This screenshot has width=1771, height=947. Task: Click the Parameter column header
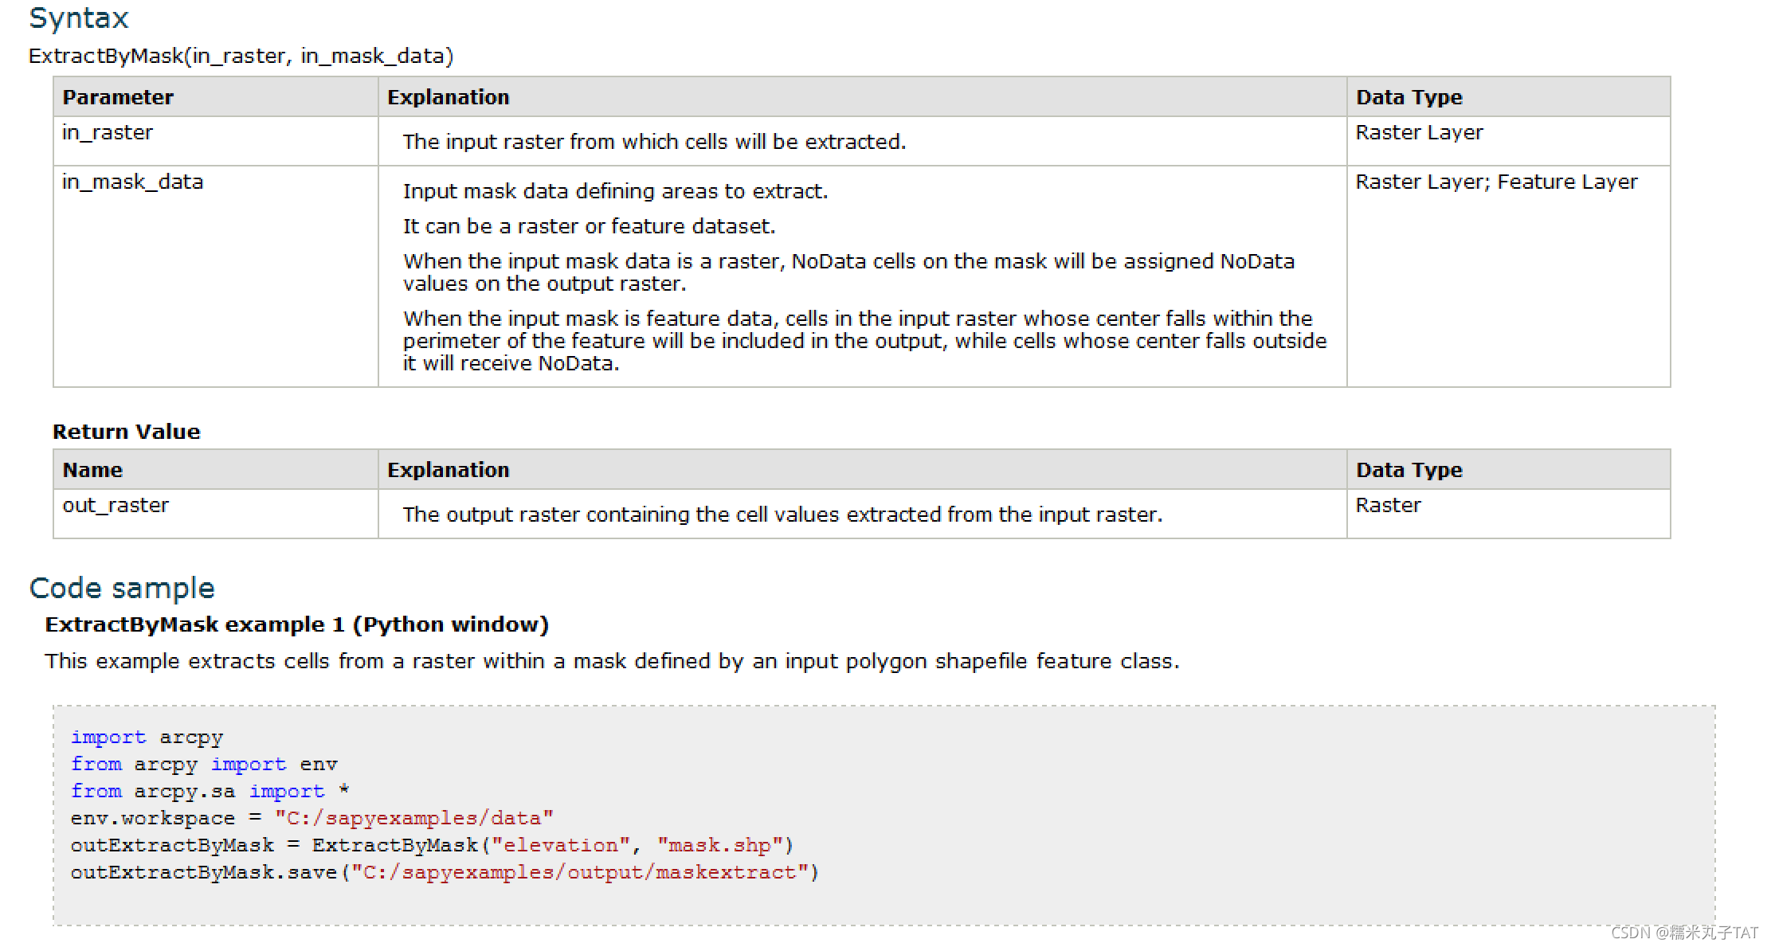click(x=118, y=97)
